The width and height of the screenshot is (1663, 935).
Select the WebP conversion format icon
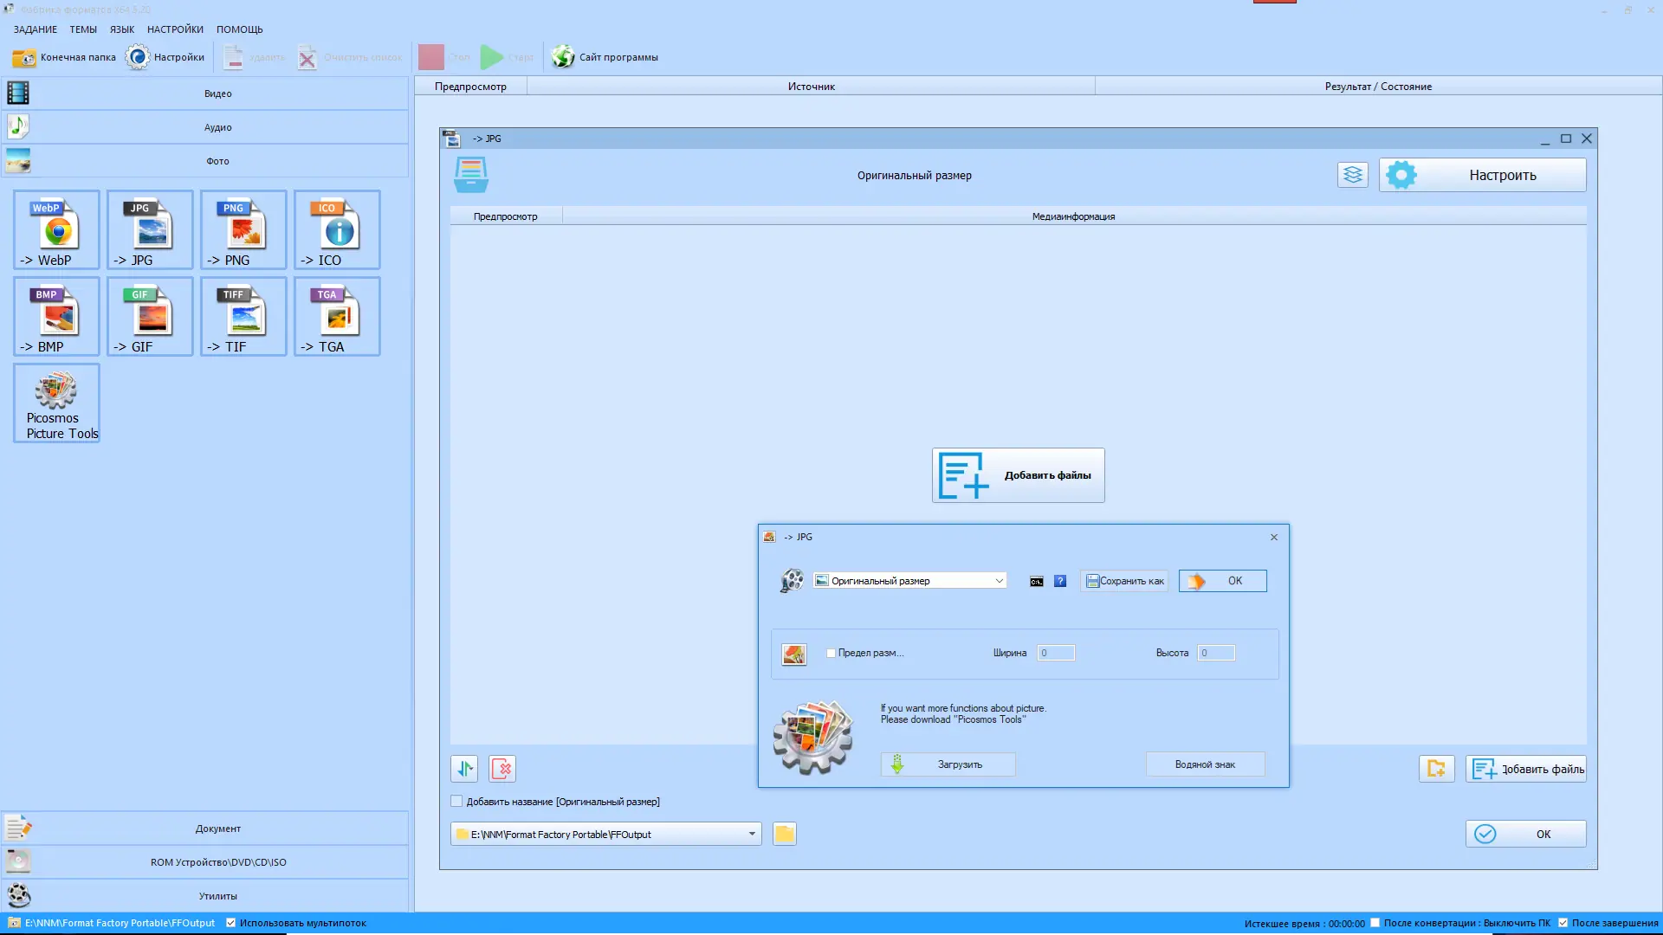tap(56, 229)
